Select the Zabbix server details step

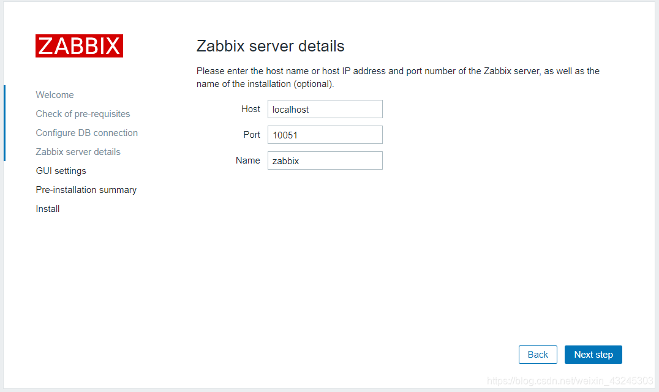(x=78, y=152)
